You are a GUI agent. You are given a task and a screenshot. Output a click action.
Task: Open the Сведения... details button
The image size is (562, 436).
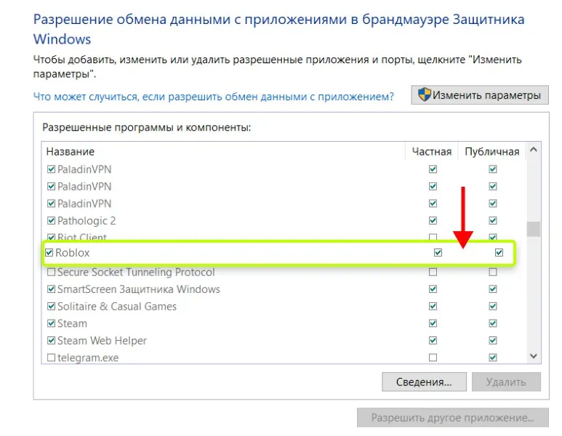point(424,382)
